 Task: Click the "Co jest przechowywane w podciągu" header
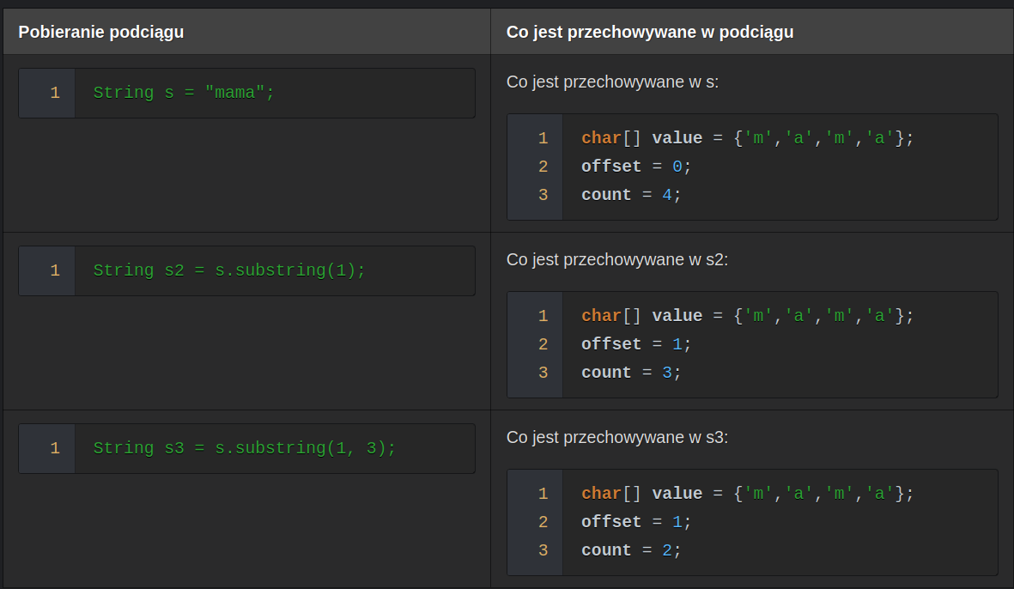(x=650, y=33)
